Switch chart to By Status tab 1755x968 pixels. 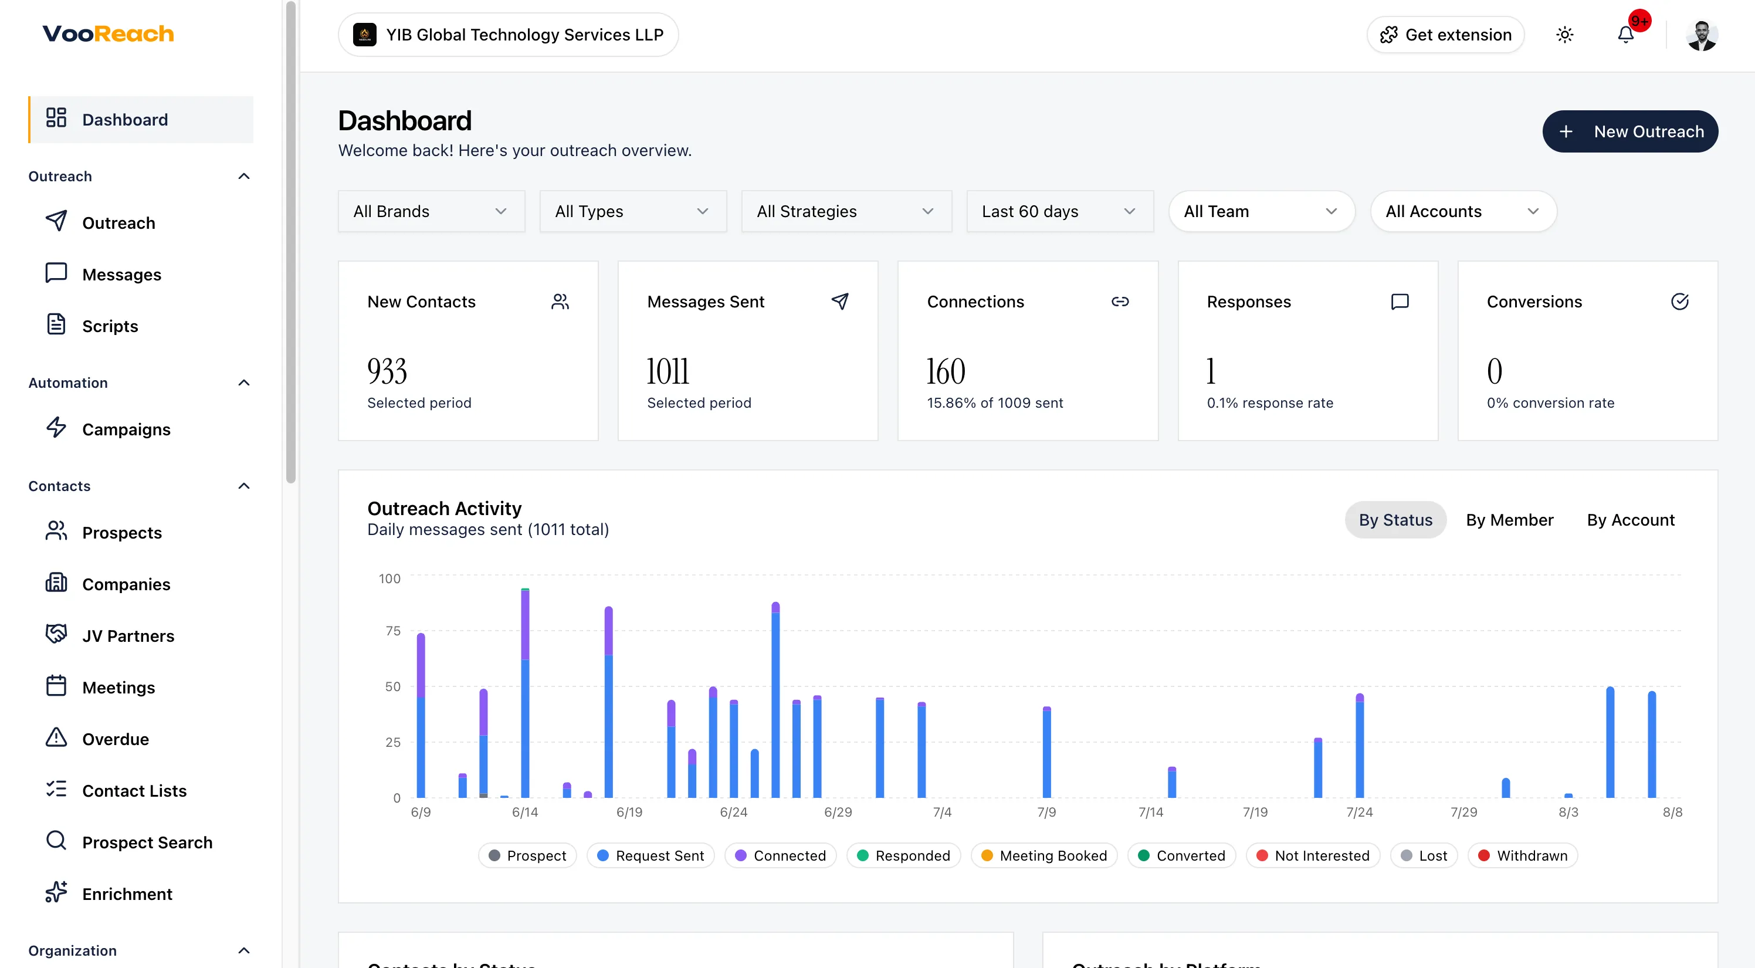1395,520
